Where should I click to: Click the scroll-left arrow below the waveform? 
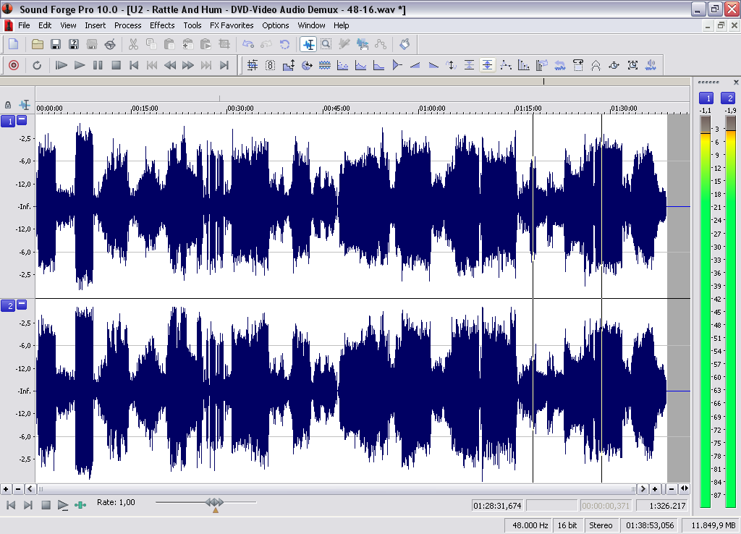click(30, 489)
